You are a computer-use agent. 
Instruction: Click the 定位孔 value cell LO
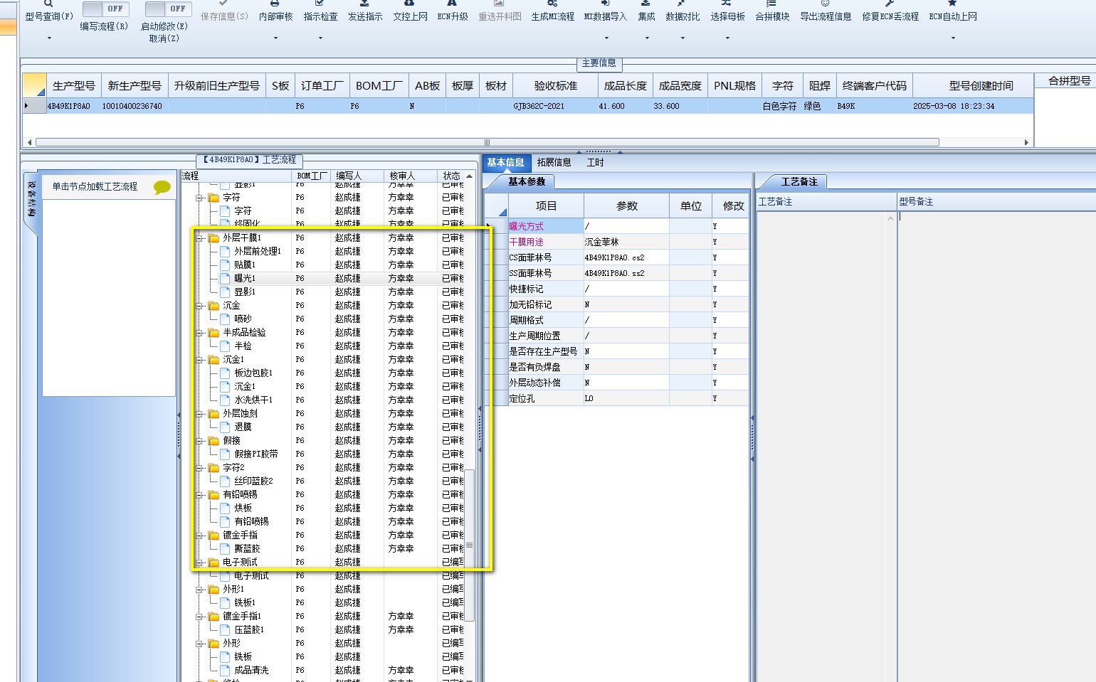(626, 398)
